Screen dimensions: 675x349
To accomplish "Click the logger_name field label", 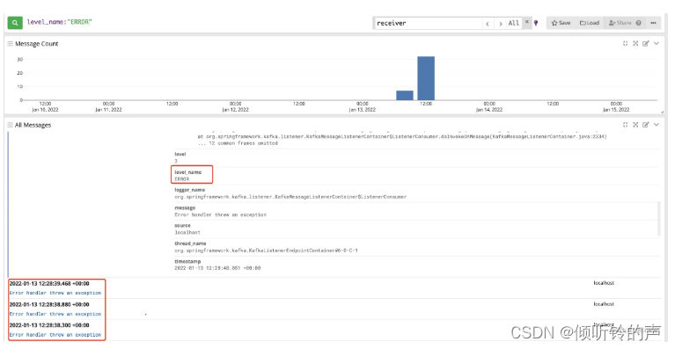I will click(189, 190).
